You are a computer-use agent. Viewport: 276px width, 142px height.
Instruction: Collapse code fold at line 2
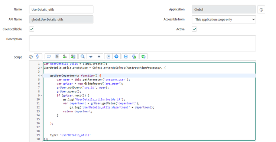point(41,68)
